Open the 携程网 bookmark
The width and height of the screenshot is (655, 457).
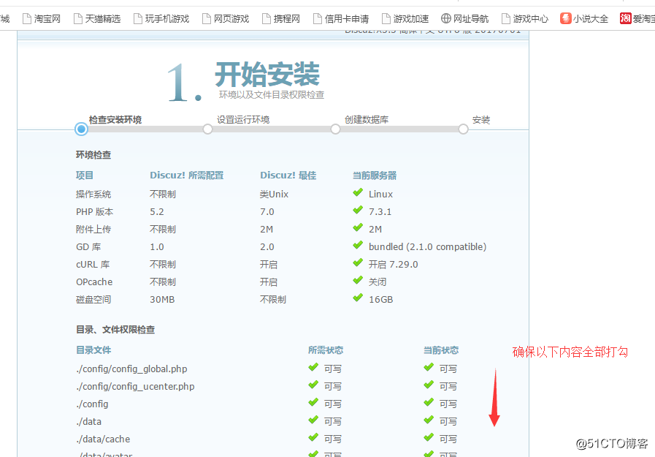pos(281,19)
